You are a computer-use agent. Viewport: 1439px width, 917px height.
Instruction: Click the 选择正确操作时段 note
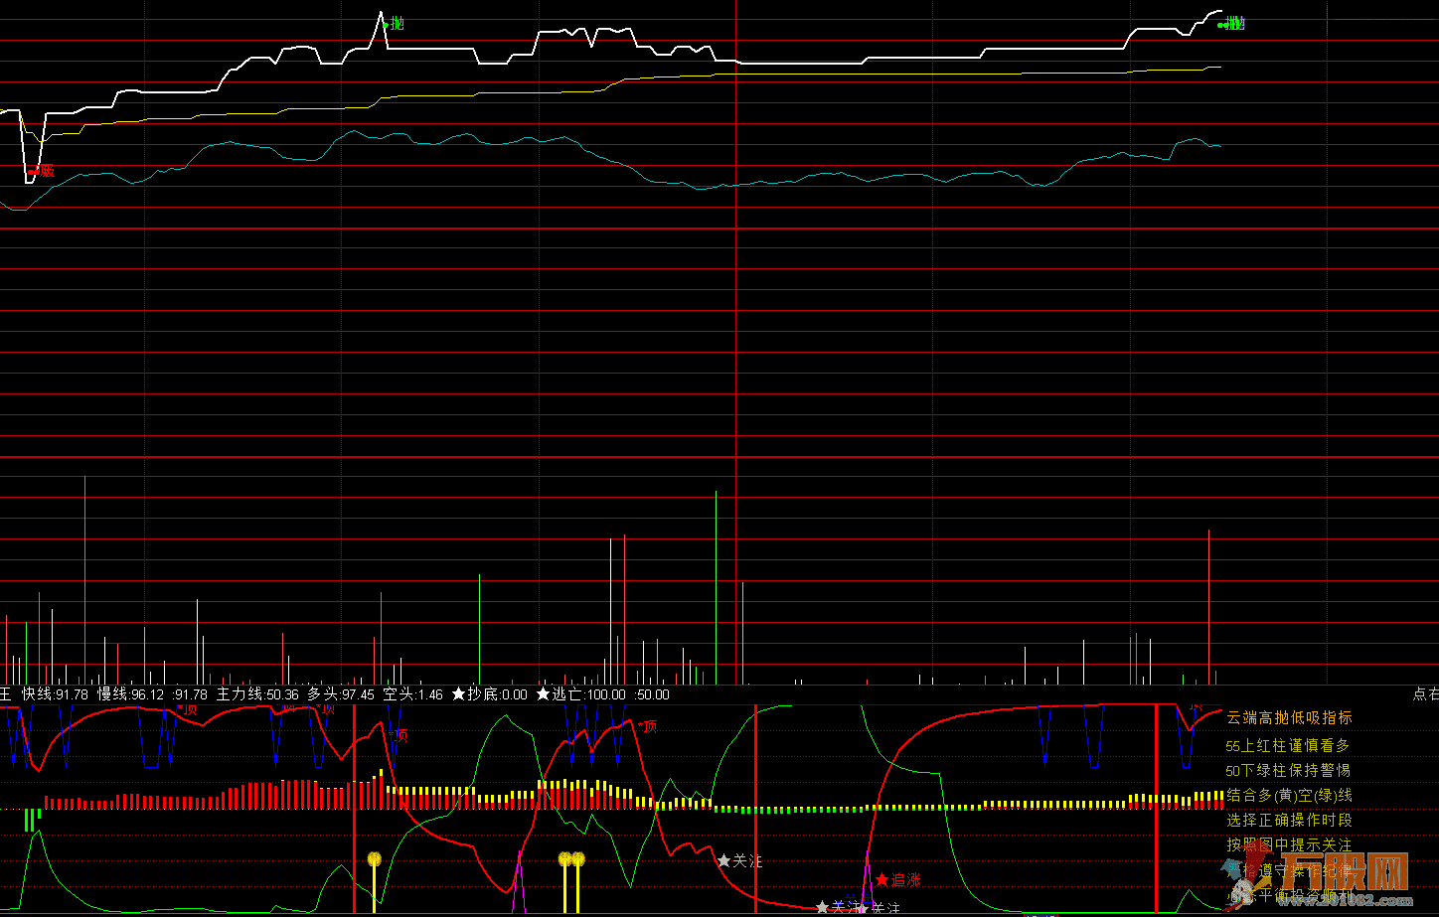tap(1289, 820)
